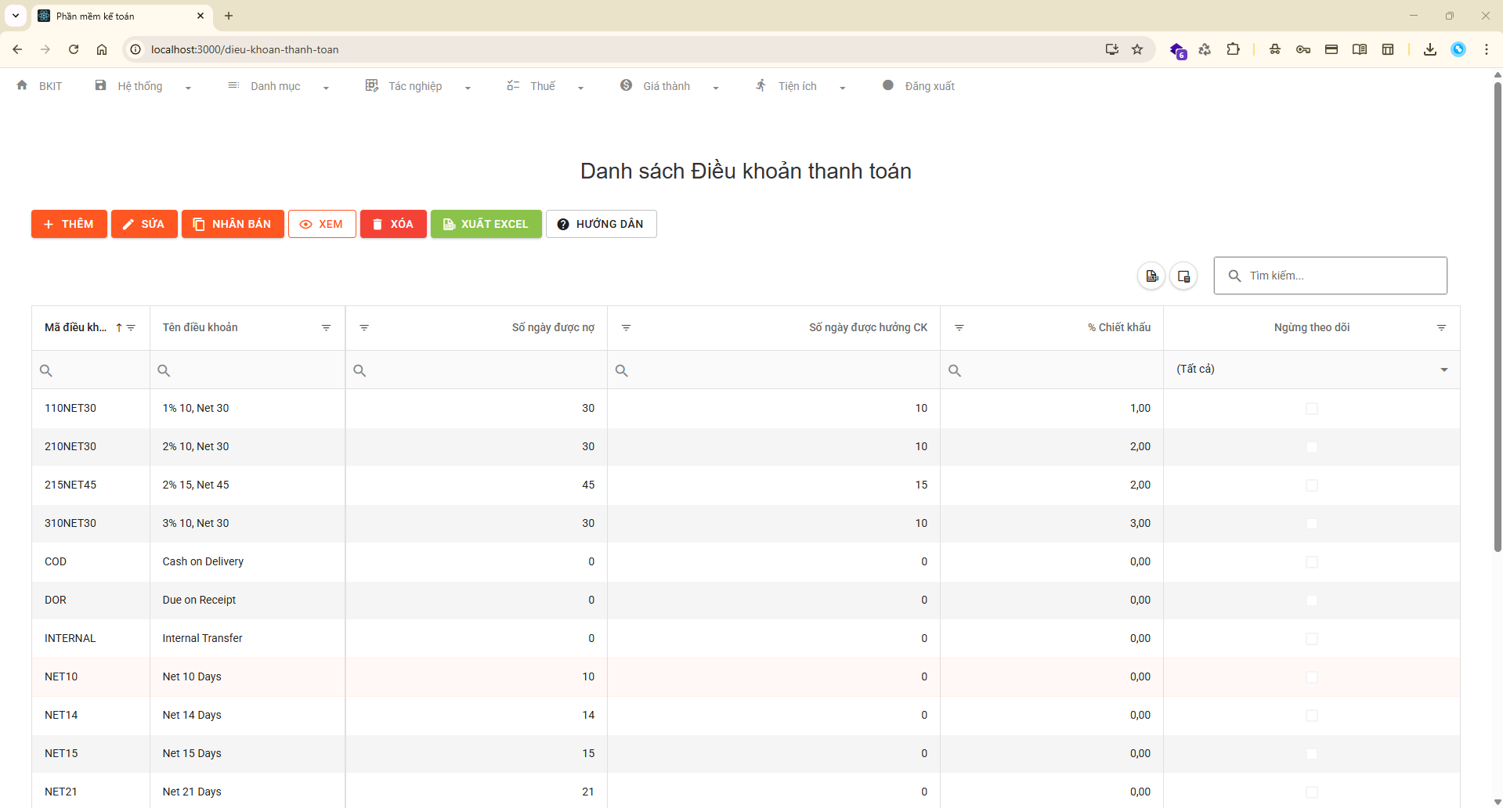Click the column chooser icon above table
Image resolution: width=1503 pixels, height=808 pixels.
click(x=1183, y=276)
